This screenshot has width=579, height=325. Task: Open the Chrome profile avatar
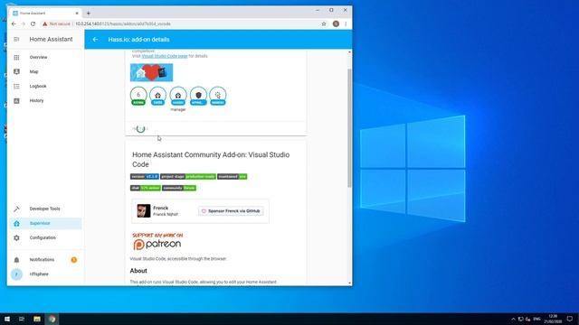point(336,24)
